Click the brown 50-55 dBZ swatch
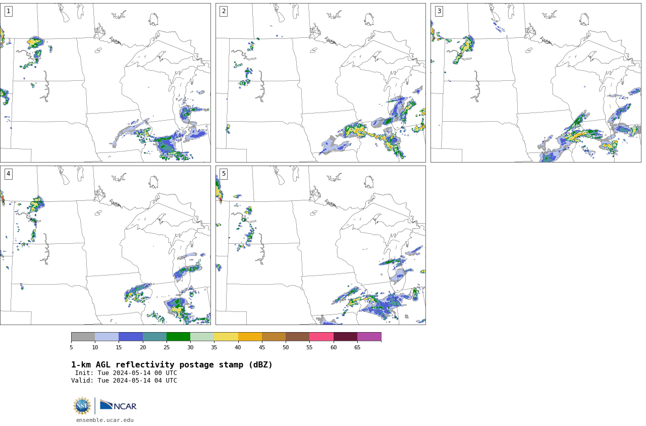Image resolution: width=646 pixels, height=426 pixels. click(298, 337)
